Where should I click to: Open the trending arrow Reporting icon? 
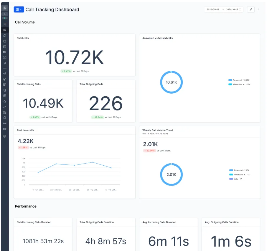[x=5, y=107]
